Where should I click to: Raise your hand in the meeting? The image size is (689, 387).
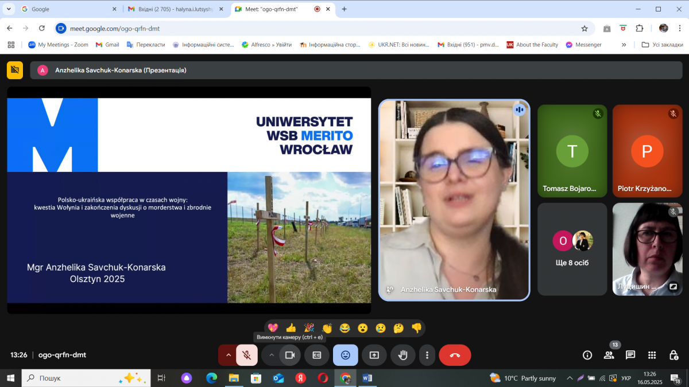(x=403, y=355)
